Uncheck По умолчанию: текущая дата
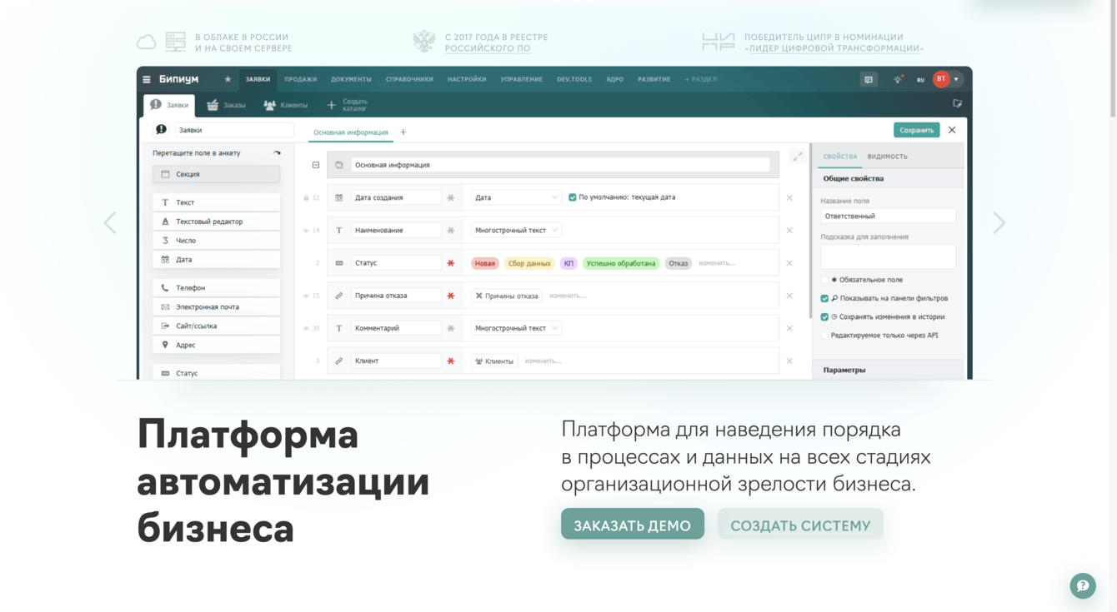 tap(572, 197)
